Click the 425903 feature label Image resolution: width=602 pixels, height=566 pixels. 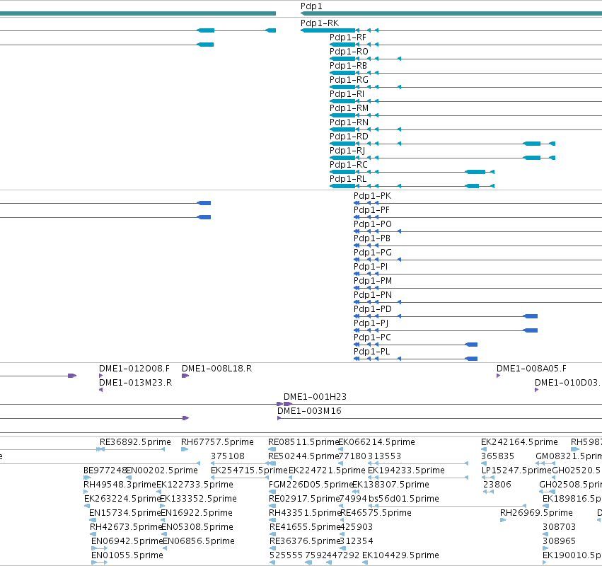click(x=357, y=527)
